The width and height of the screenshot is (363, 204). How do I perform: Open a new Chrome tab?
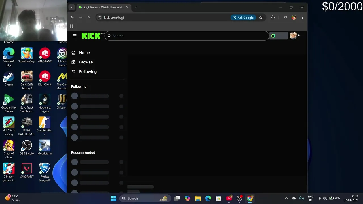136,7
